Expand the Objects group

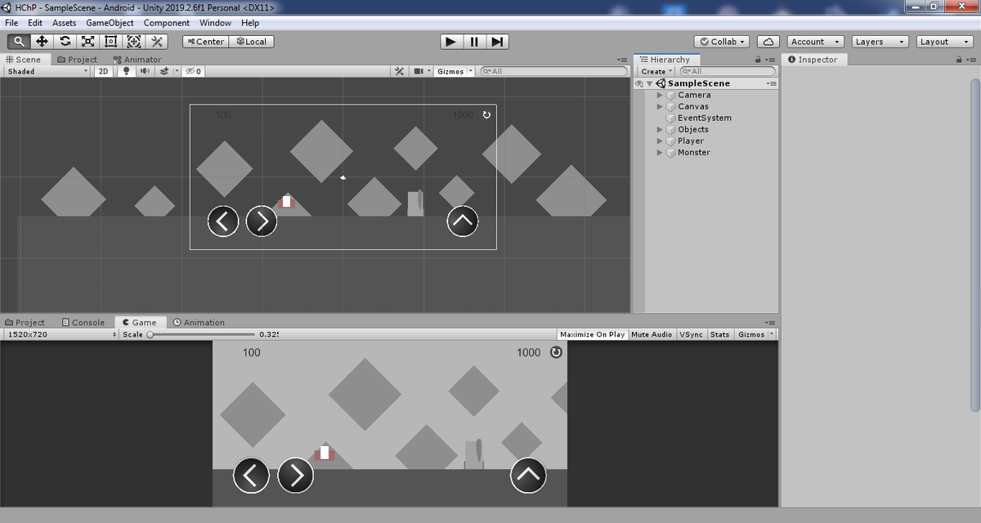660,129
